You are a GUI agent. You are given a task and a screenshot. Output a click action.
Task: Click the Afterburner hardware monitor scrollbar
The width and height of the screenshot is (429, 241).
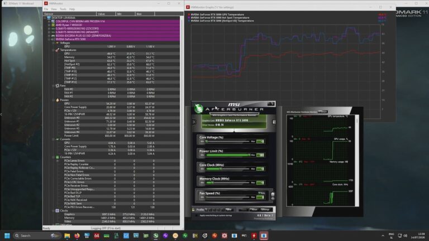357,161
